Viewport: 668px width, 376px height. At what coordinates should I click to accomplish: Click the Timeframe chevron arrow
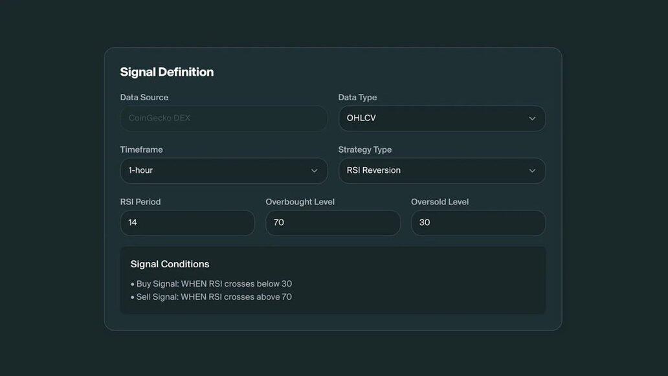pos(314,171)
